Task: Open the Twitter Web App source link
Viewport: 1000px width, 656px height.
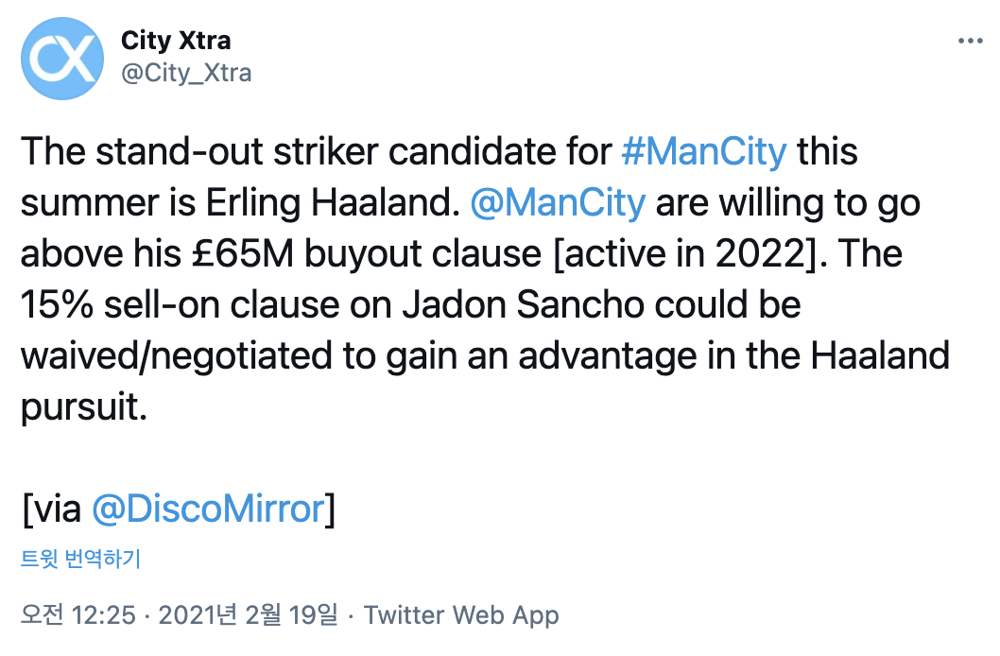Action: point(461,615)
